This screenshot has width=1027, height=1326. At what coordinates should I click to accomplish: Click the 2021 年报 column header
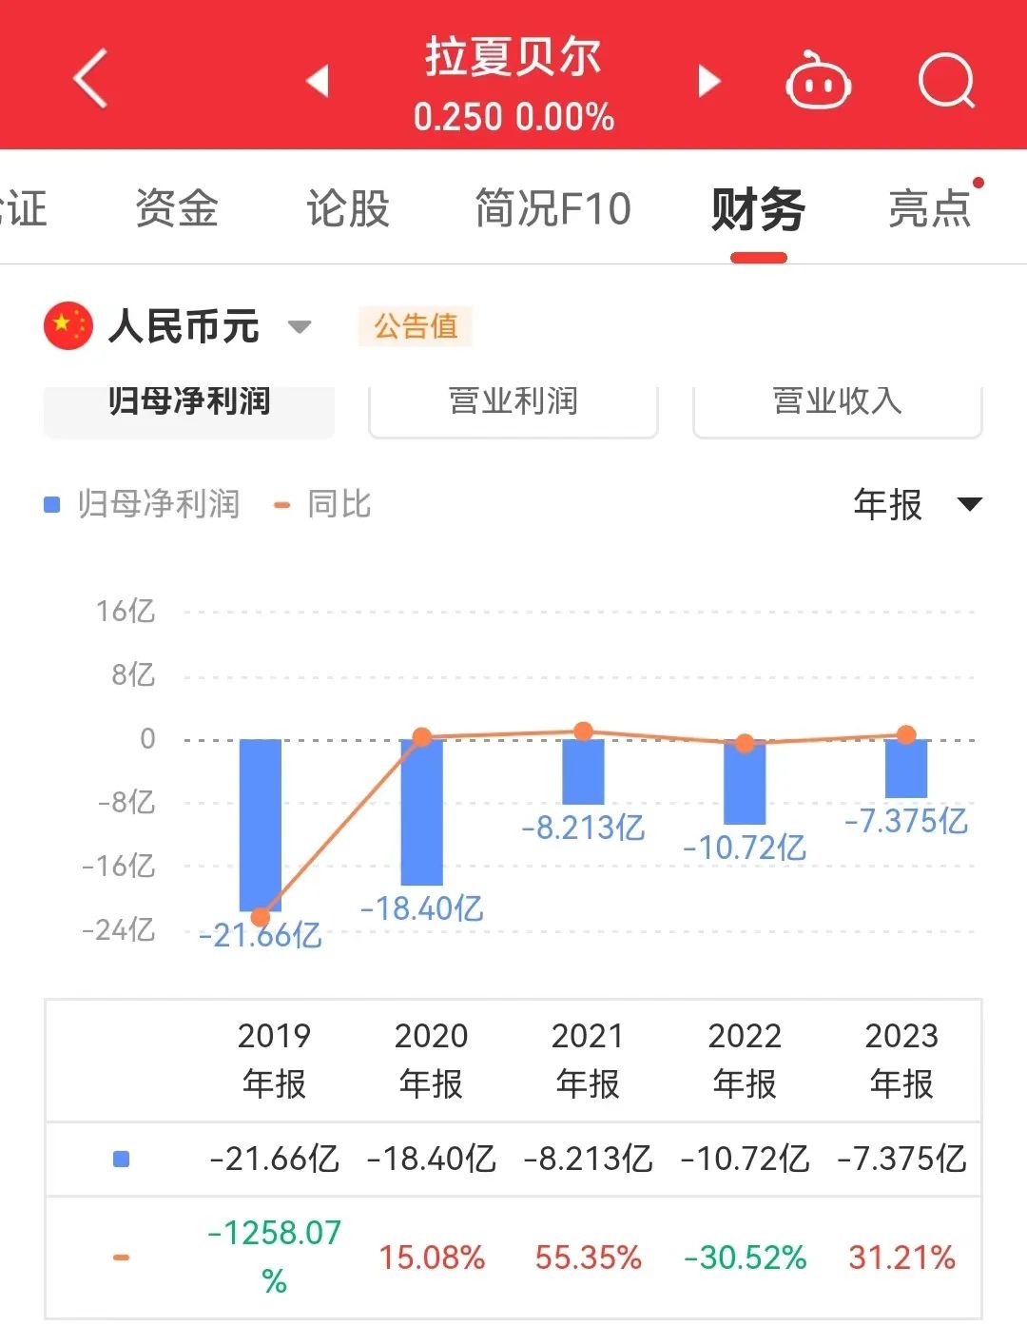click(x=588, y=1060)
